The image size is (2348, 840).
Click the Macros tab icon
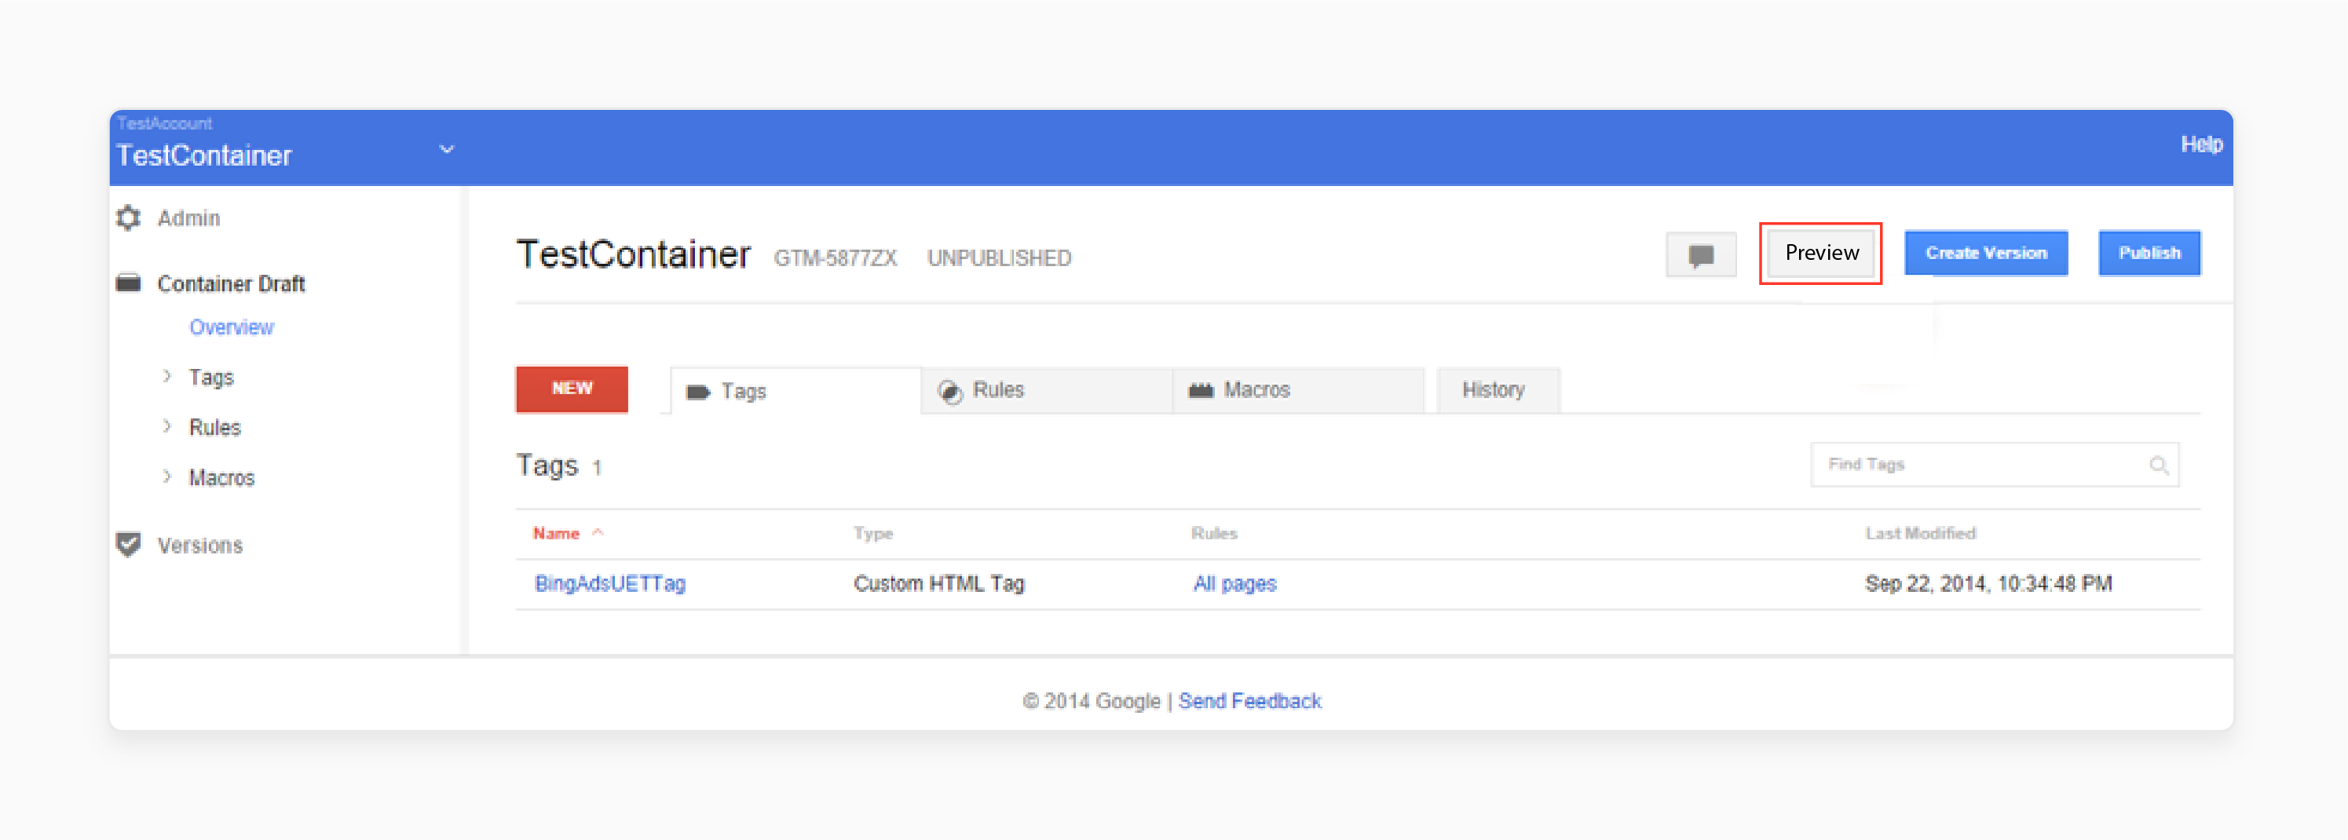tap(1201, 390)
